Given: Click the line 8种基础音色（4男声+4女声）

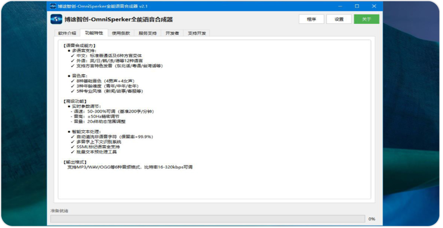Looking at the screenshot, I should click(103, 81).
